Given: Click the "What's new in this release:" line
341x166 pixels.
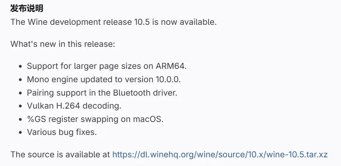Looking at the screenshot, I should [63, 44].
